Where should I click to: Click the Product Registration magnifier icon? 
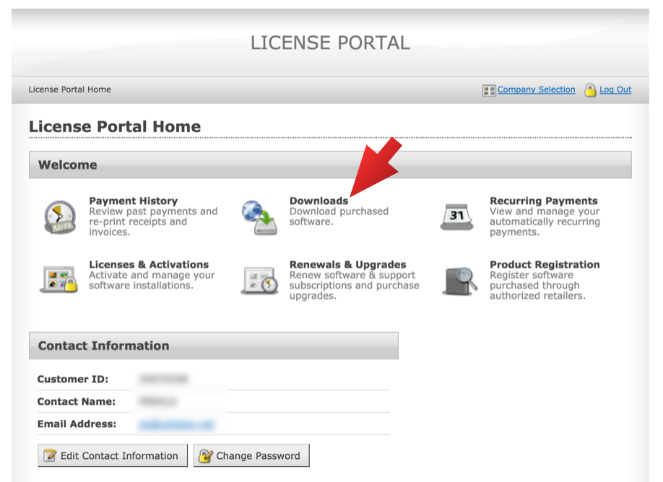pyautogui.click(x=459, y=280)
